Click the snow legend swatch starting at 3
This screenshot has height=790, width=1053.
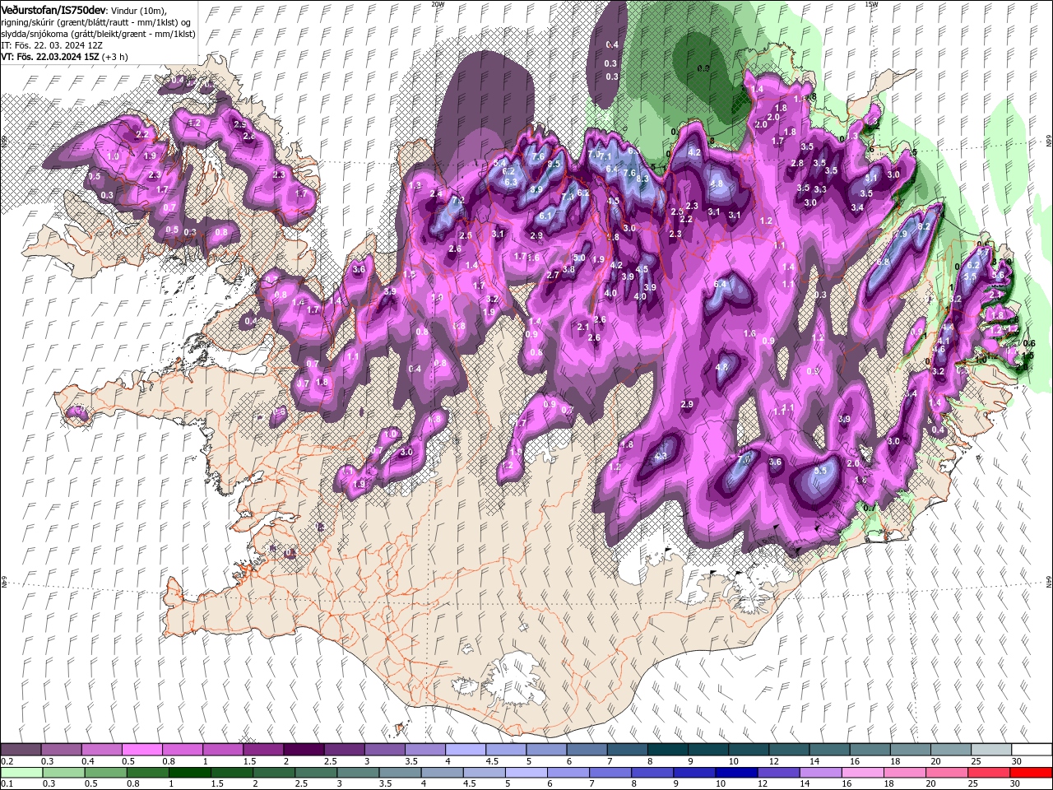pyautogui.click(x=384, y=750)
